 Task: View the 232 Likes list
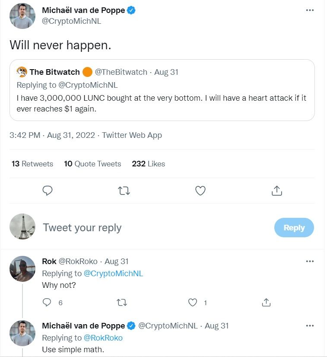149,164
